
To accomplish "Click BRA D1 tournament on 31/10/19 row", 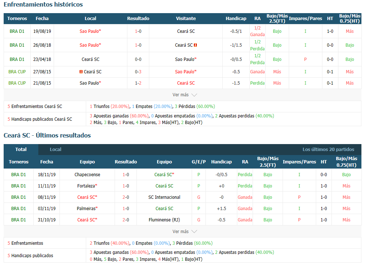I will click(19, 220).
